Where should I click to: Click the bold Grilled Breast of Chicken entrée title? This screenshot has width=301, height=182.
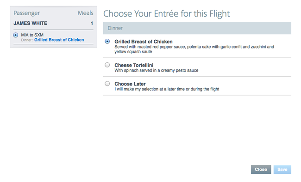[144, 42]
